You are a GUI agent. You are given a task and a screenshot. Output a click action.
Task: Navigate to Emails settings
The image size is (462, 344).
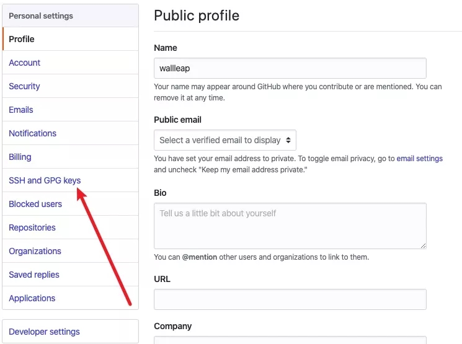(x=21, y=110)
